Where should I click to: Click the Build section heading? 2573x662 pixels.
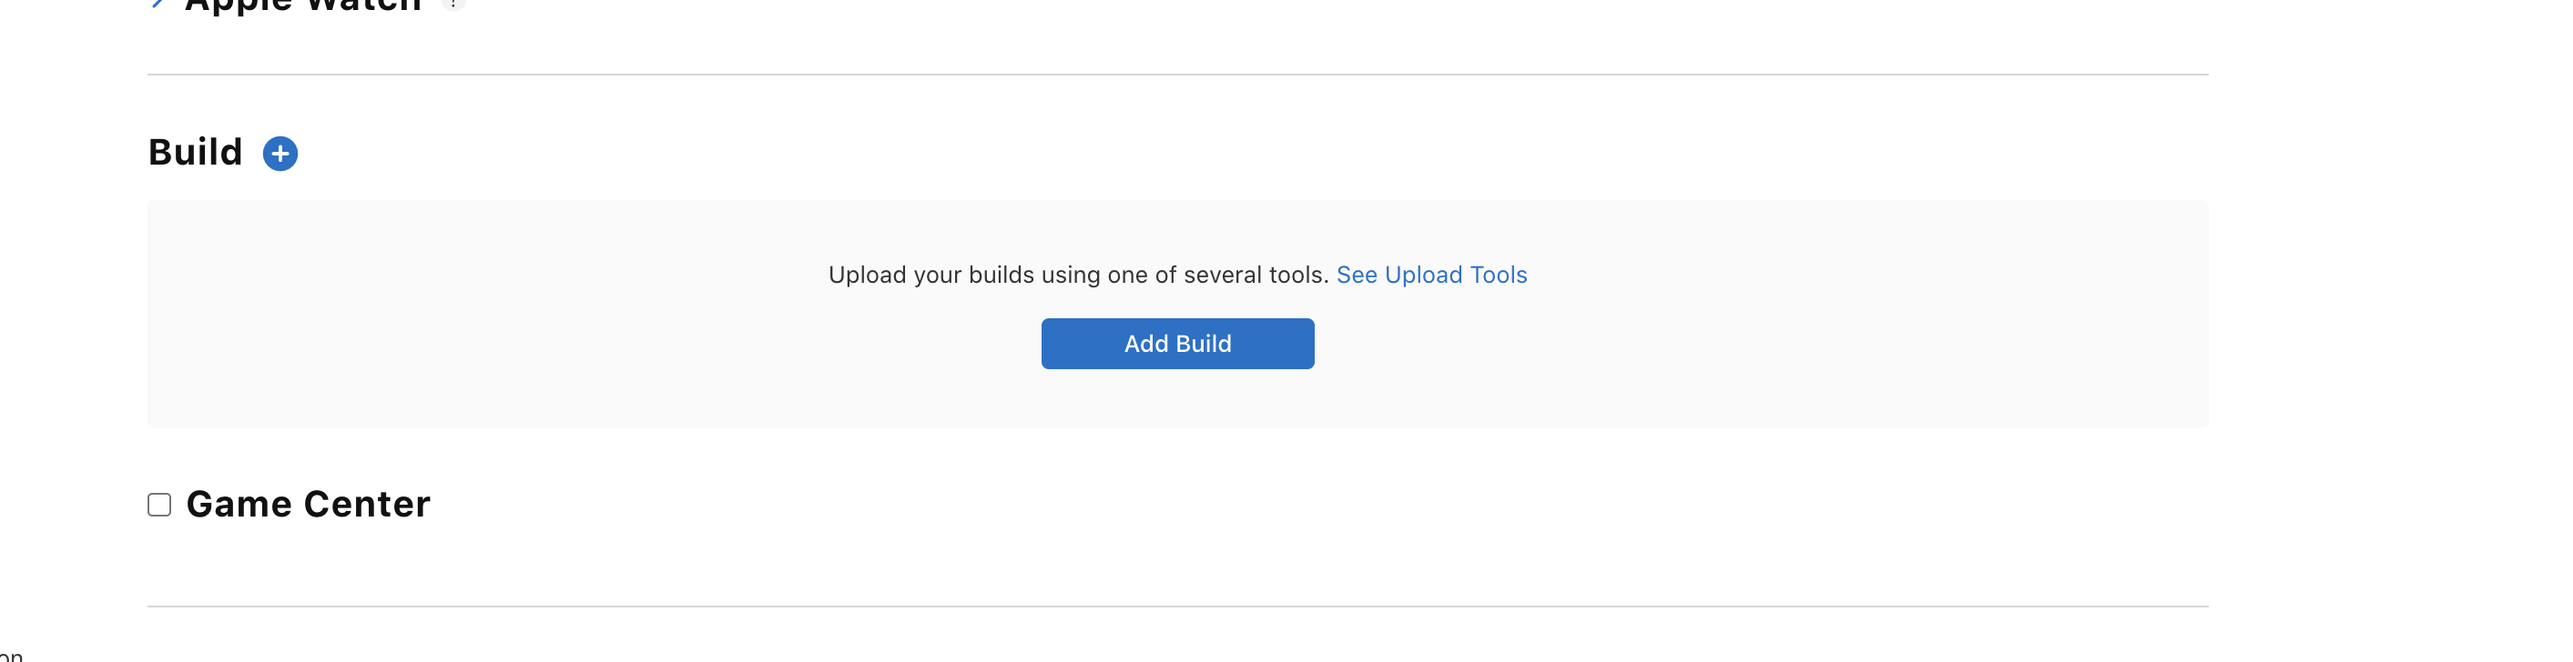pyautogui.click(x=196, y=153)
